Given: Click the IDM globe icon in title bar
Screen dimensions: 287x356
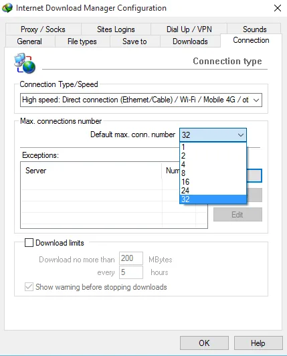Looking at the screenshot, I should [7, 8].
